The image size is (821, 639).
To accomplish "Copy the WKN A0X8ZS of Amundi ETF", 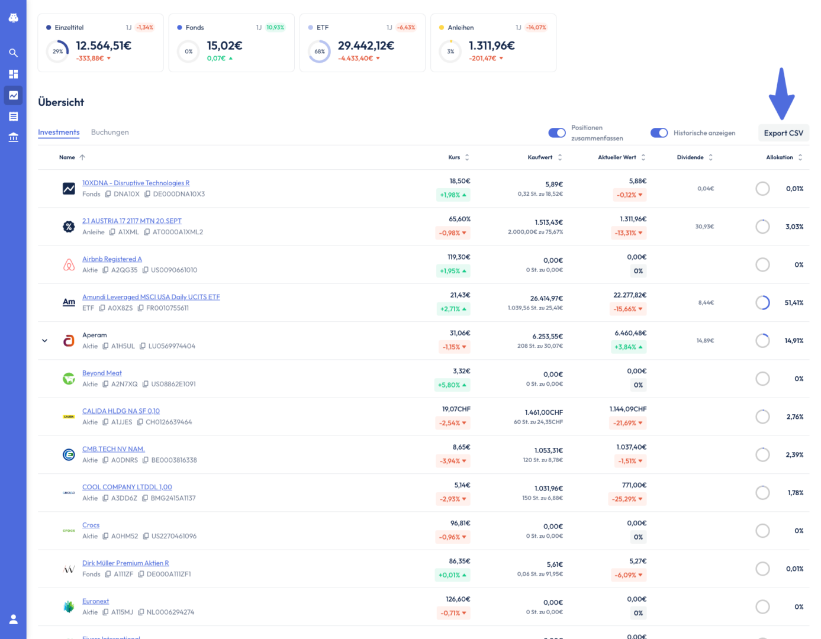I will [x=102, y=308].
